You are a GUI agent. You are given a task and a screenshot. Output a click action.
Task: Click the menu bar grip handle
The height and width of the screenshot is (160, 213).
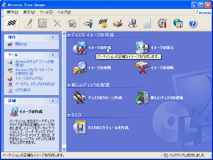click(x=2, y=12)
